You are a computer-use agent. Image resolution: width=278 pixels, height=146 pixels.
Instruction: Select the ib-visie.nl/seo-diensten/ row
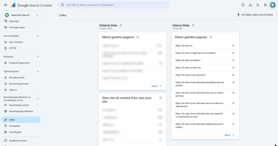pos(205,75)
